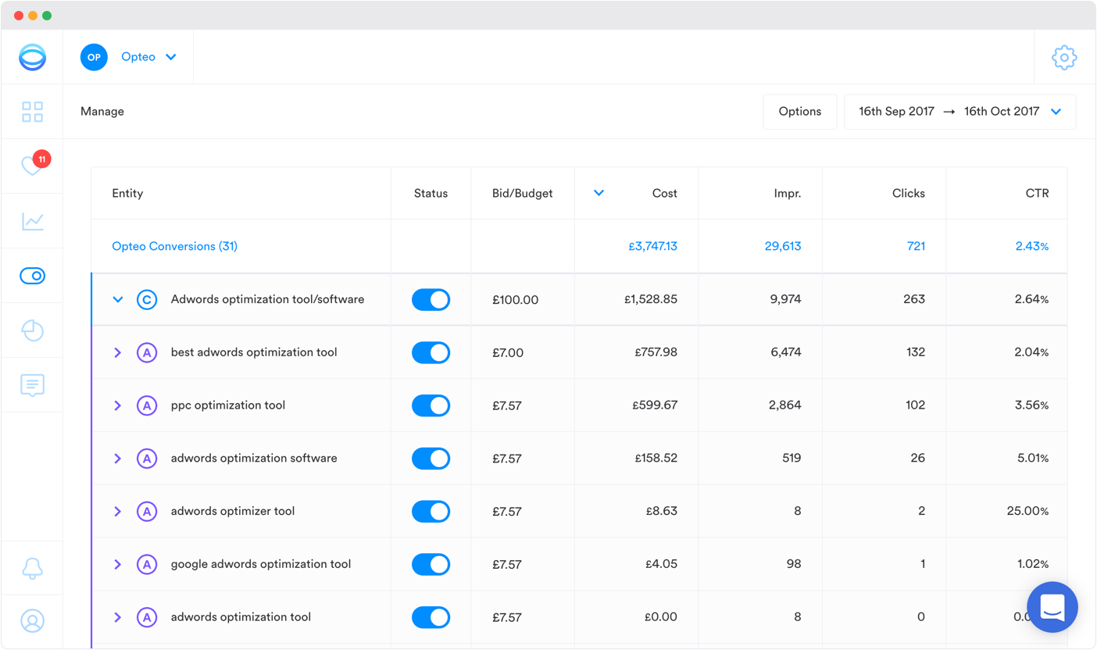1097x650 pixels.
Task: Click the OP account avatar
Action: coord(94,57)
